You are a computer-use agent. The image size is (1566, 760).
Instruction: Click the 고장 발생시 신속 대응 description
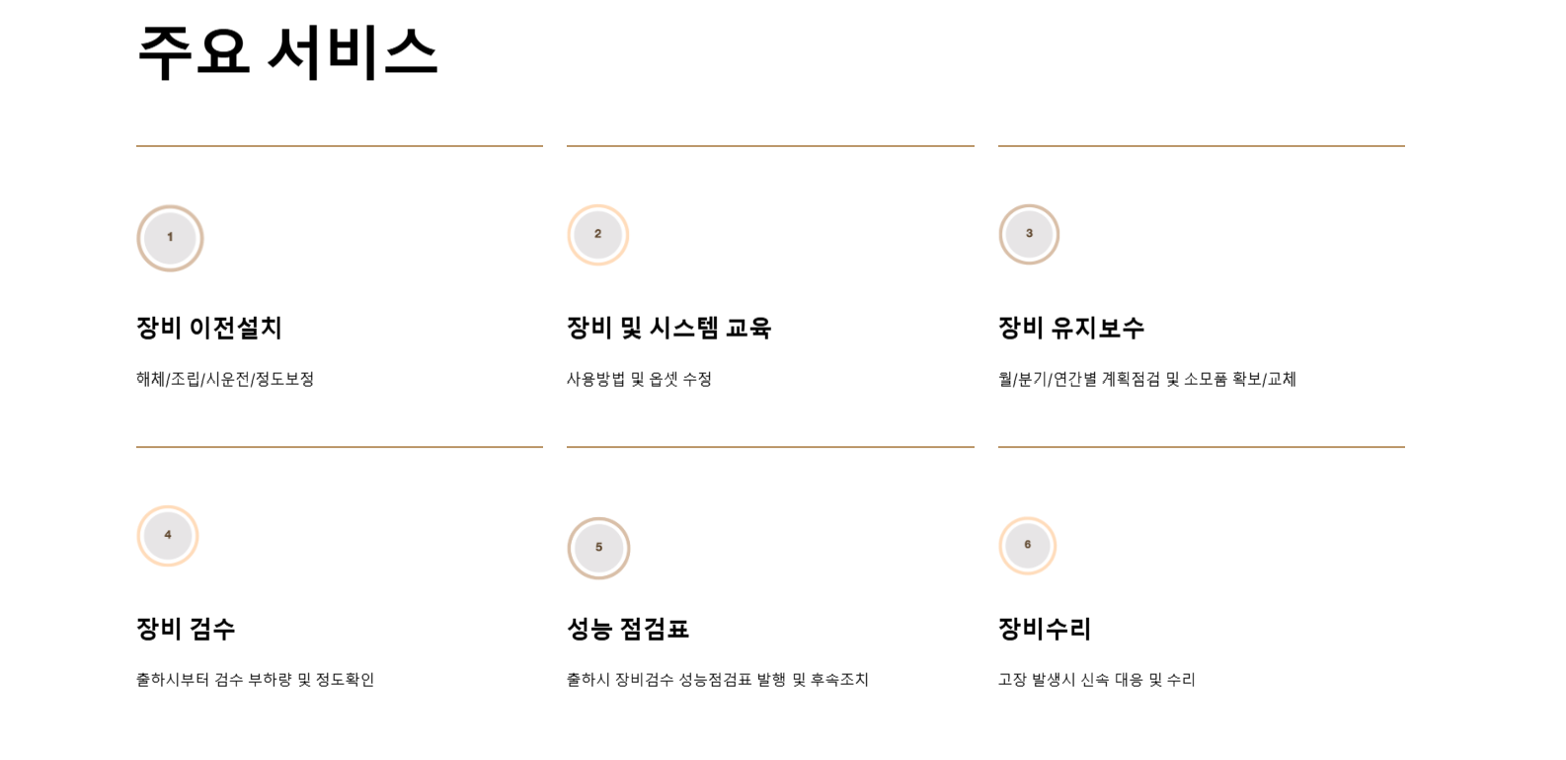pyautogui.click(x=1096, y=680)
